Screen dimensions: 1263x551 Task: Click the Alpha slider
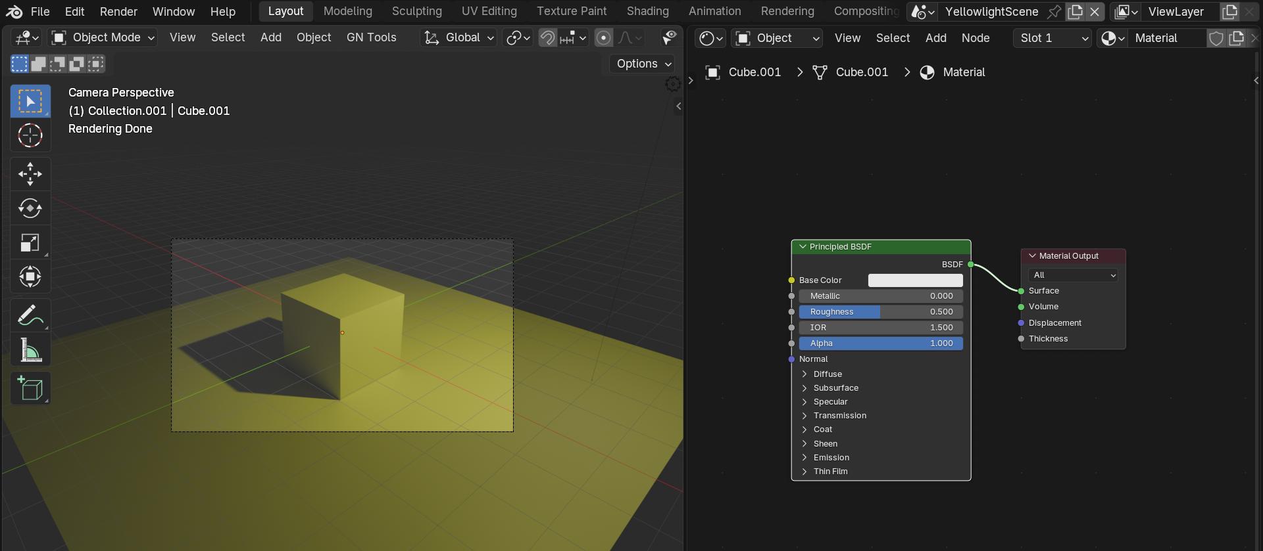click(x=881, y=343)
